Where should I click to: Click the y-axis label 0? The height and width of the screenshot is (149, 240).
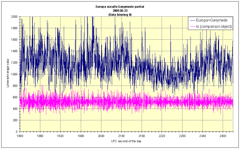(x=17, y=132)
